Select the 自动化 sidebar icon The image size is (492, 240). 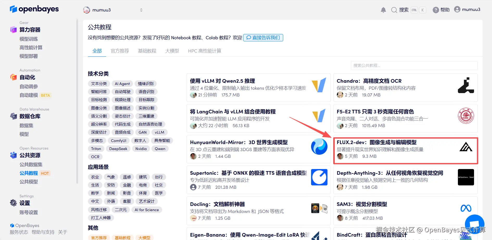pyautogui.click(x=13, y=77)
